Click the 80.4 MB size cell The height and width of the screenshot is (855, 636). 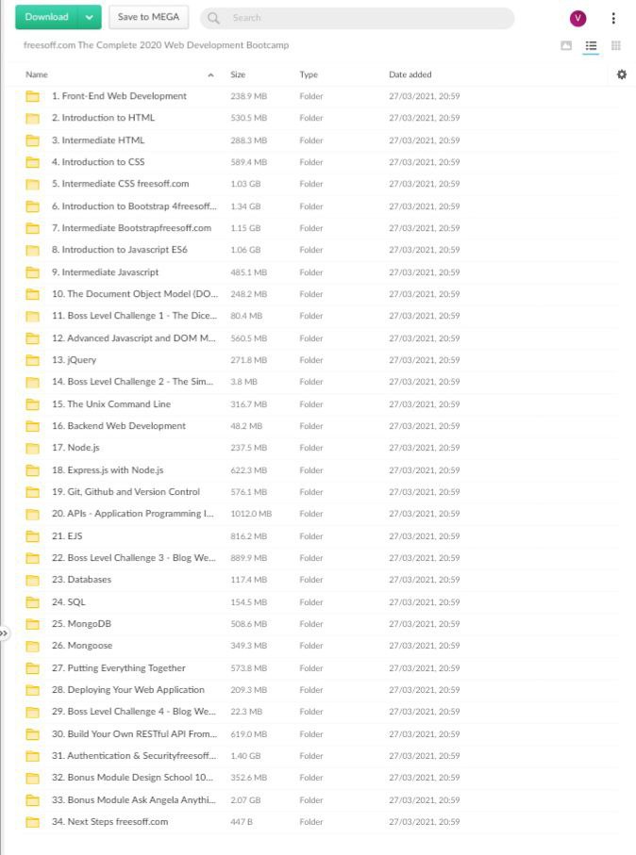(246, 316)
